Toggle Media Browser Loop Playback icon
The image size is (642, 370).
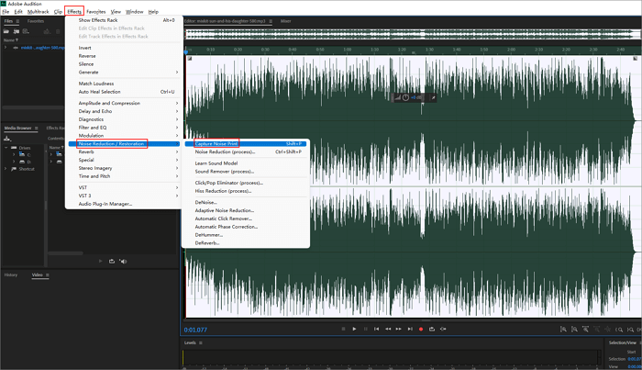click(111, 261)
